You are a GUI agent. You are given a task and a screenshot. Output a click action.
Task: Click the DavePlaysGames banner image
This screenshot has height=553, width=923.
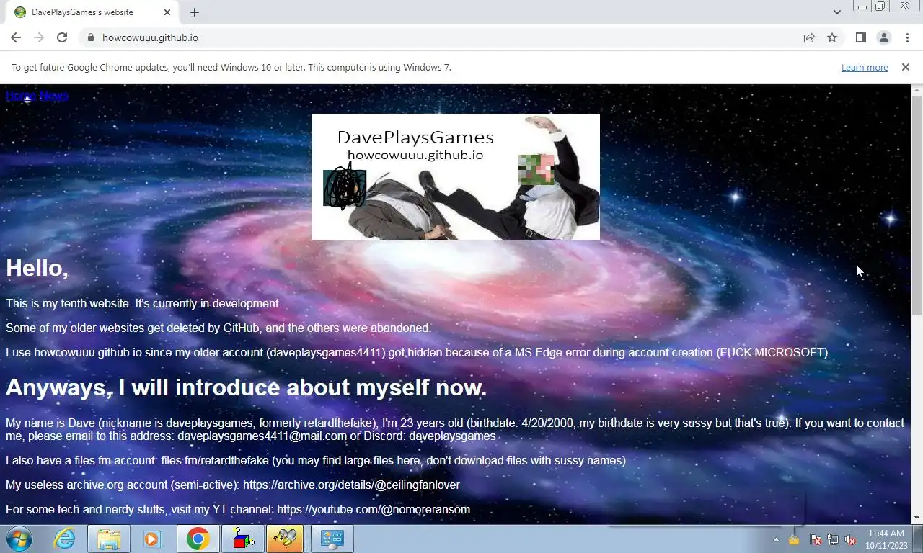coord(456,176)
